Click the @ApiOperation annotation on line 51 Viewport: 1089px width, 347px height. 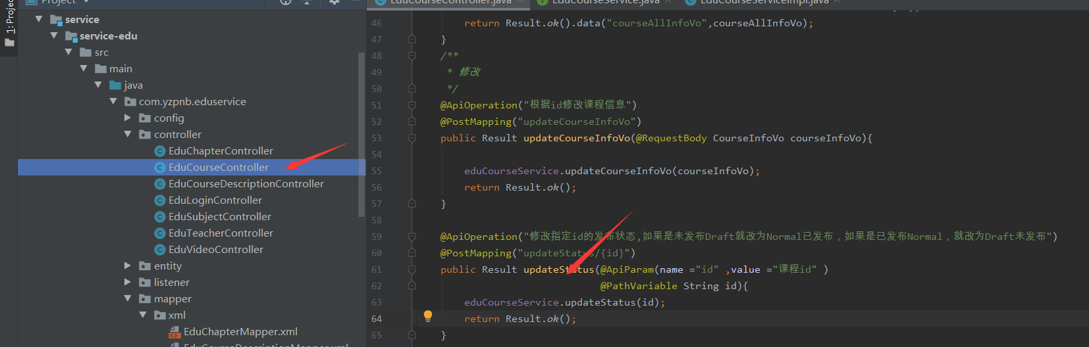click(x=479, y=105)
